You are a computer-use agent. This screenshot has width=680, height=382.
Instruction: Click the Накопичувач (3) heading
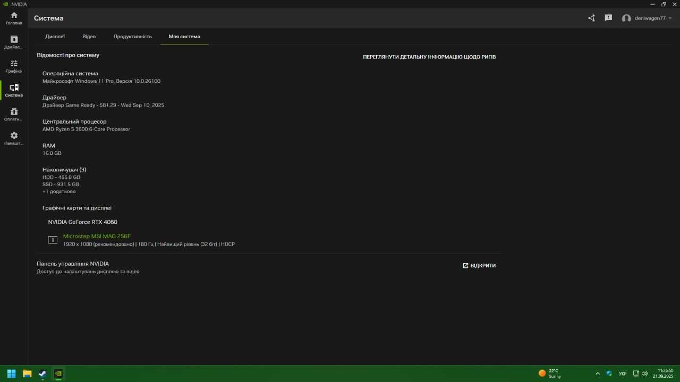pos(64,170)
